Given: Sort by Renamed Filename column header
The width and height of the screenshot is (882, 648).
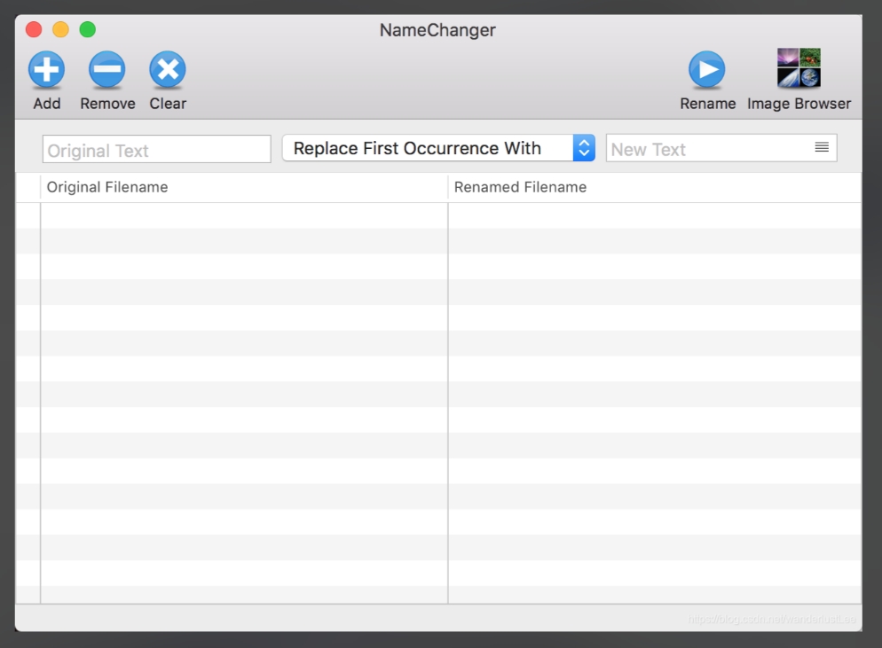Looking at the screenshot, I should coord(655,187).
